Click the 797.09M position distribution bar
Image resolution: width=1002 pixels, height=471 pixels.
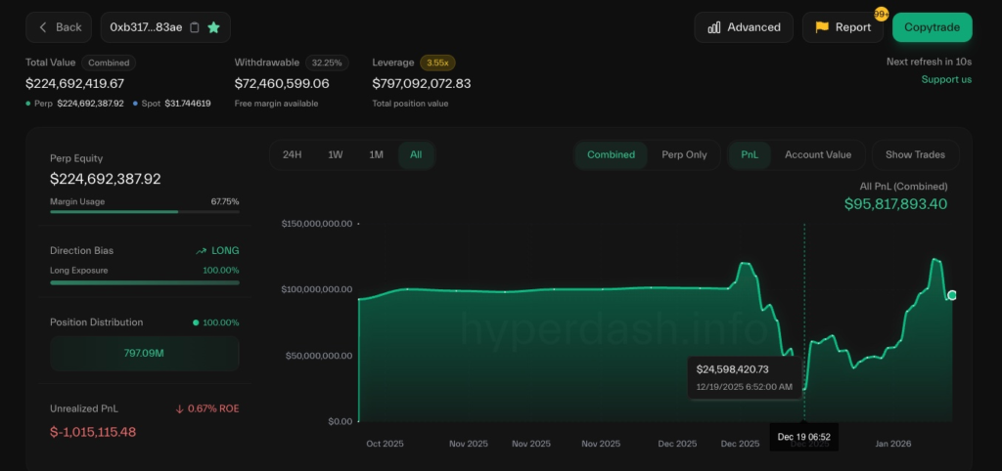coord(144,354)
